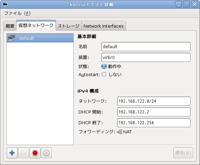Minimize the kvmsv4 host details window

coord(178,5)
